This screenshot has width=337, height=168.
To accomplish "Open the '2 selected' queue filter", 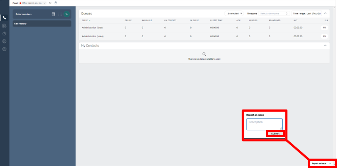I will (x=235, y=13).
